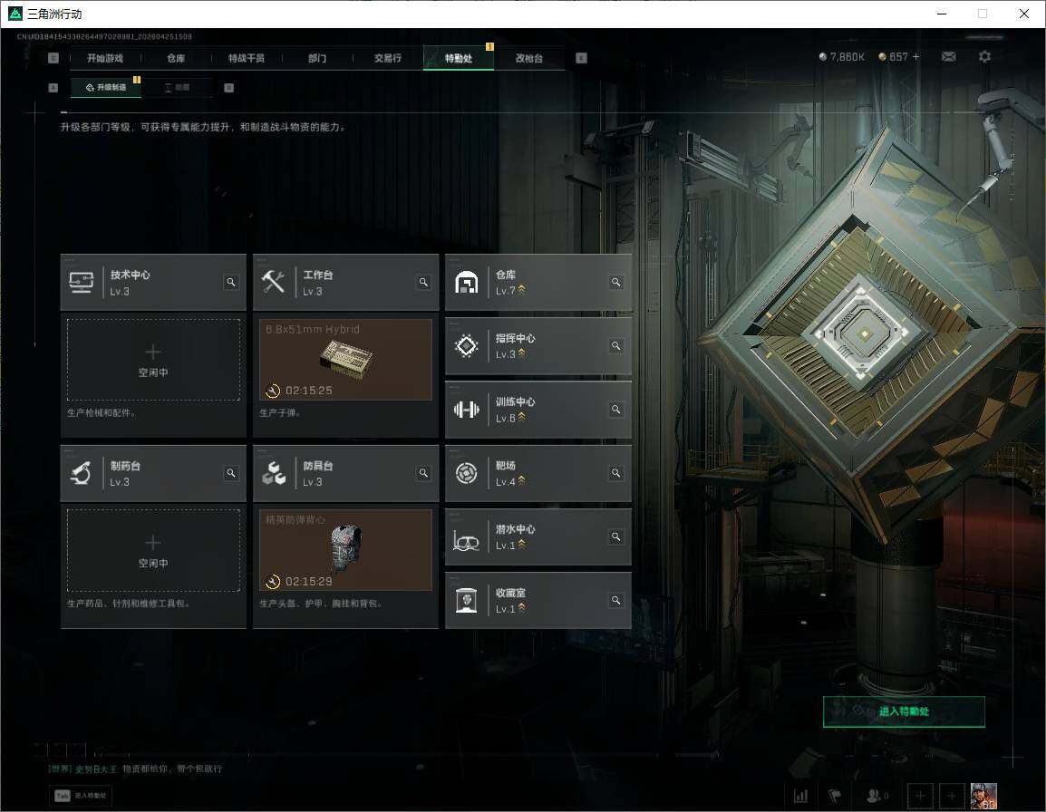This screenshot has height=812, width=1046.
Task: Click the Tab 进入特勤处 hint at bottom-left
Action: point(80,796)
